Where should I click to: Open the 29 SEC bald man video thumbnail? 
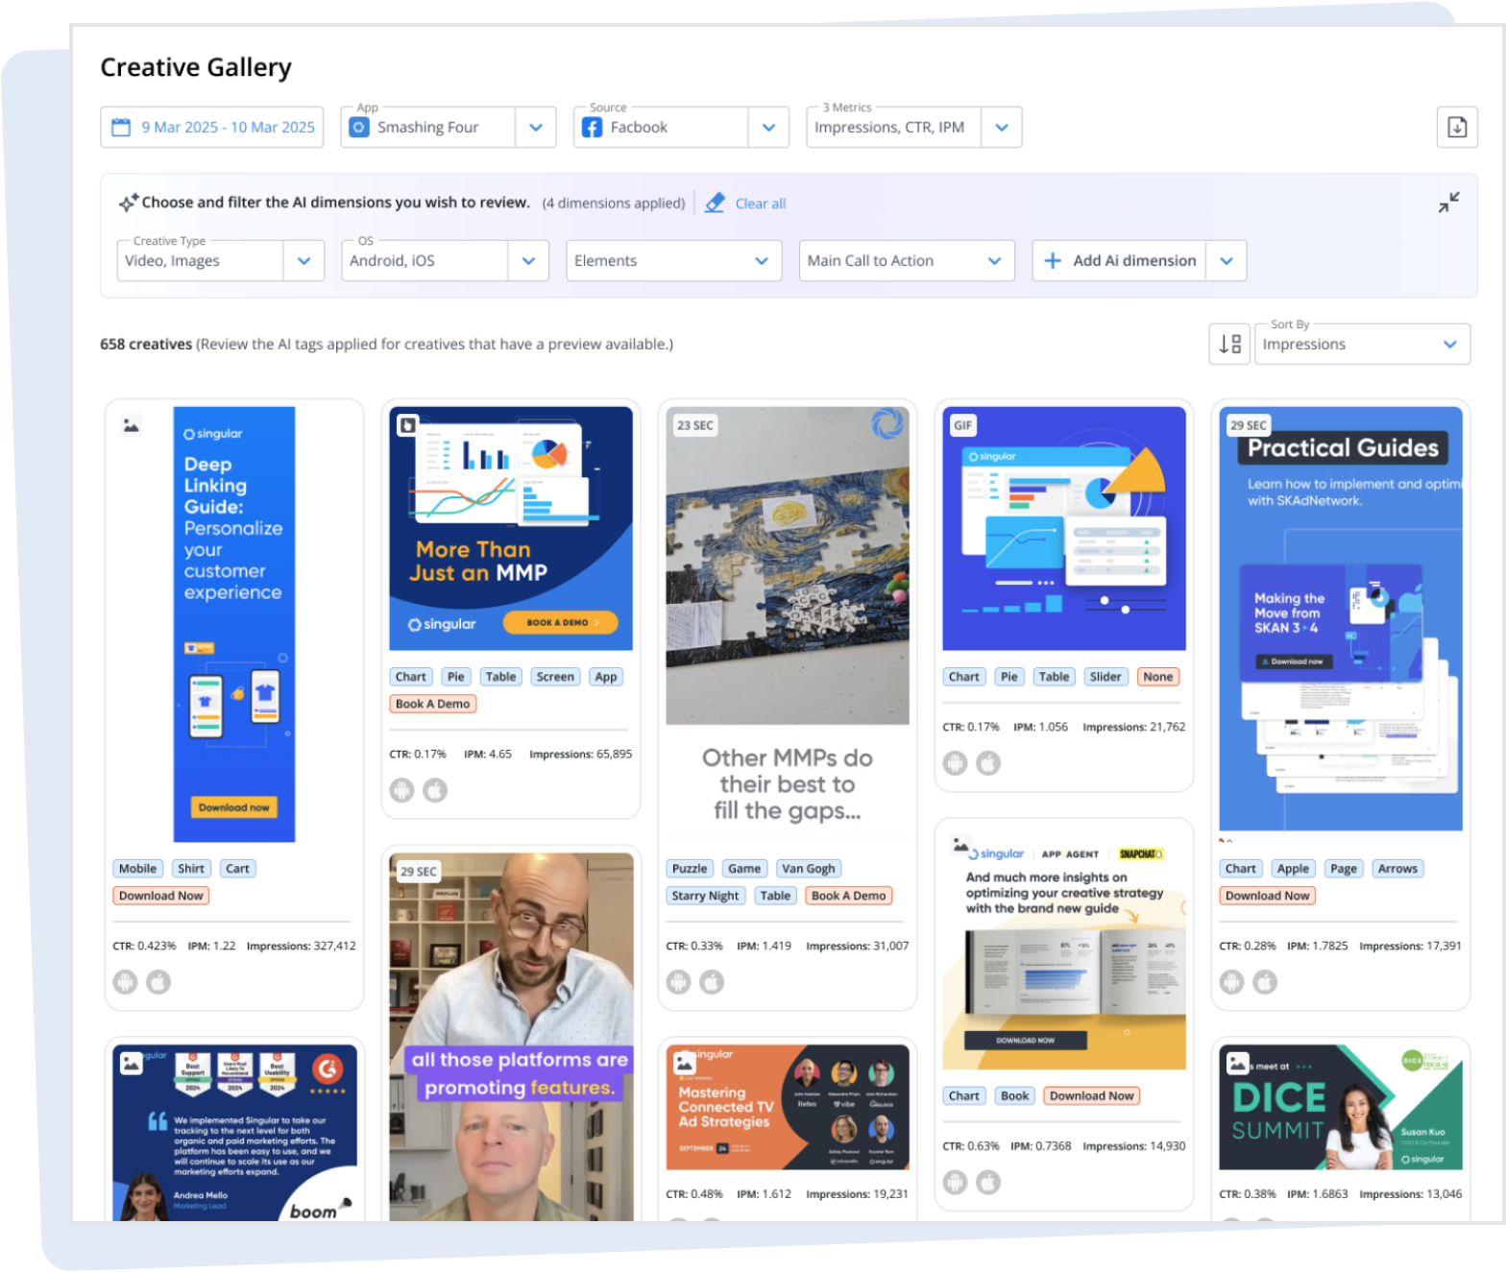click(x=511, y=1037)
